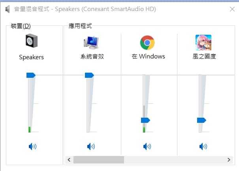Click the horizontal scrollbar thumb

coord(98,160)
